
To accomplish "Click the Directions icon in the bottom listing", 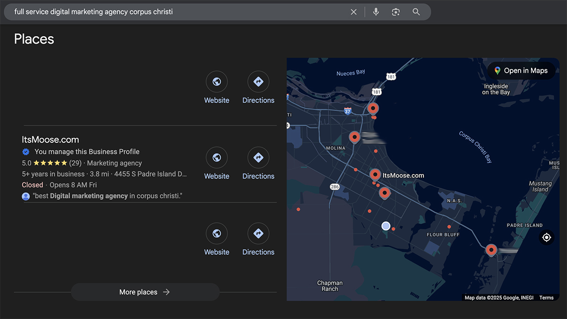I will tap(258, 233).
